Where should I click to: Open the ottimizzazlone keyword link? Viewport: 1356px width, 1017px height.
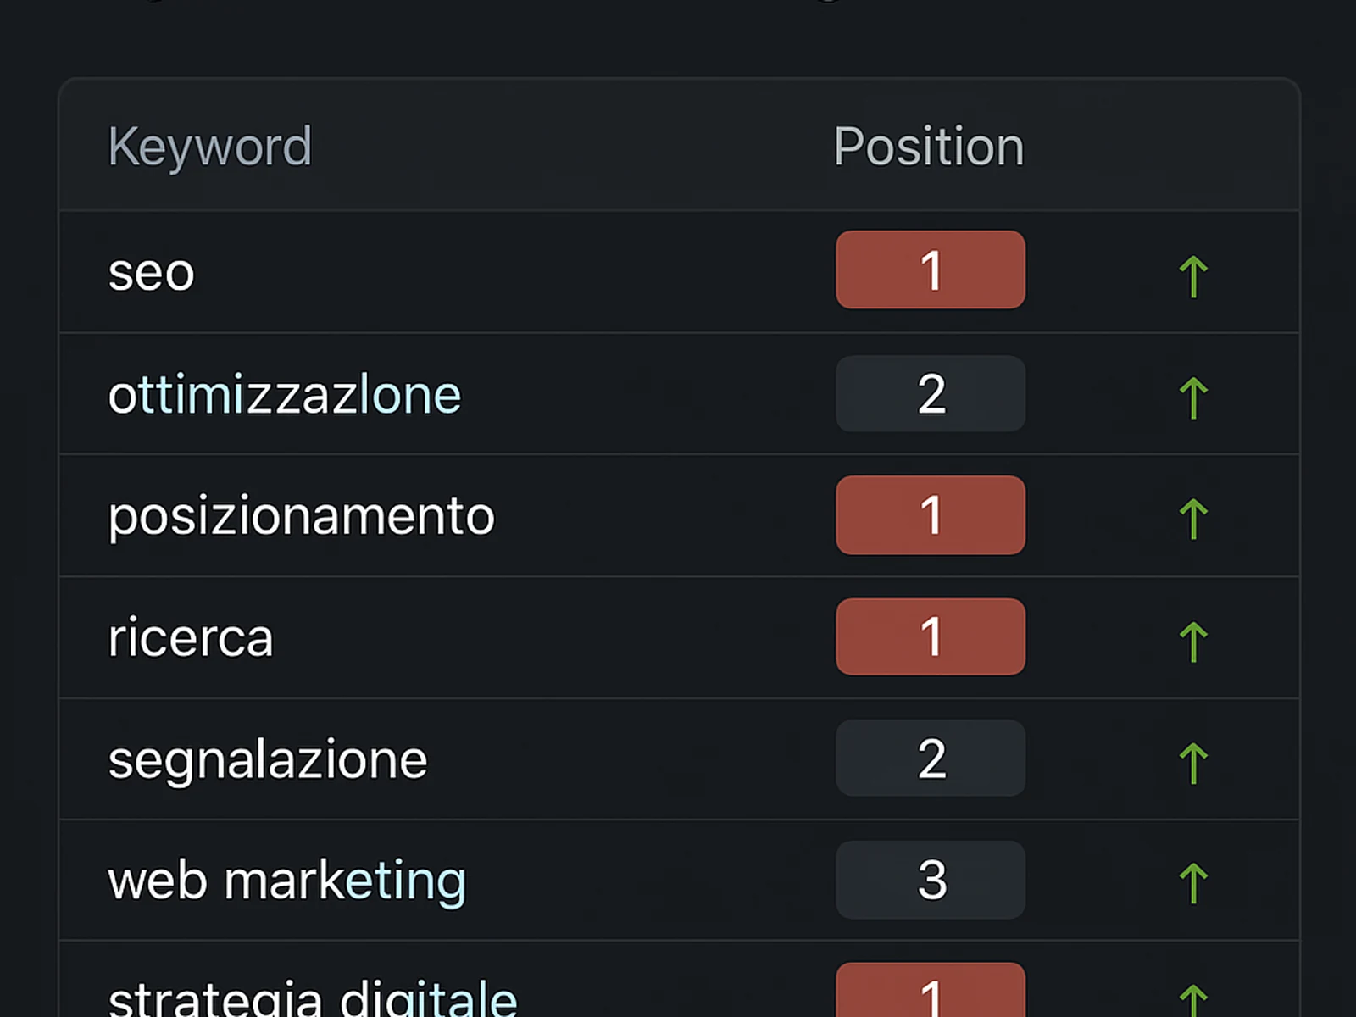pos(285,393)
